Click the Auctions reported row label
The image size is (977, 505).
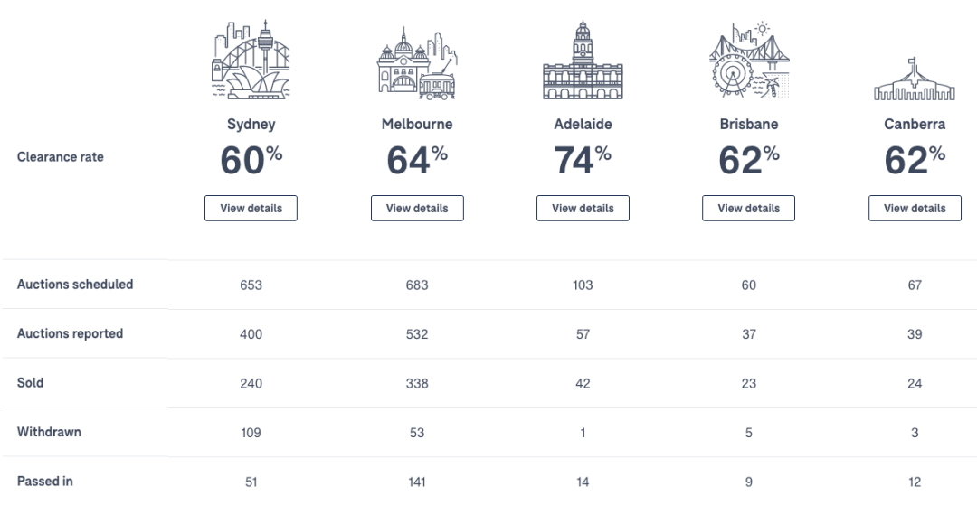click(x=70, y=333)
